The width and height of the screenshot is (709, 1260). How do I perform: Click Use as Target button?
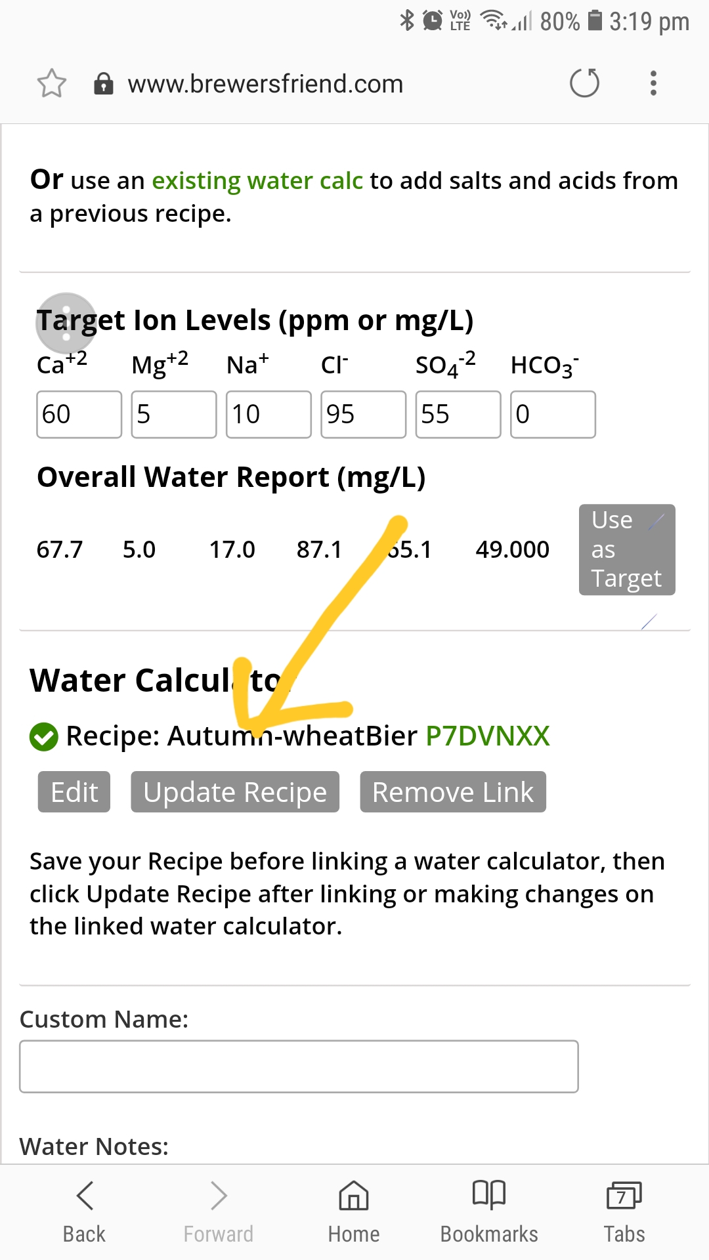coord(627,549)
